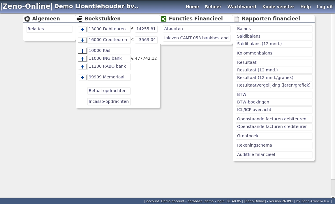The height and width of the screenshot is (204, 335).
Task: Click the vertical scrollbar down arrow
Action: (x=333, y=197)
